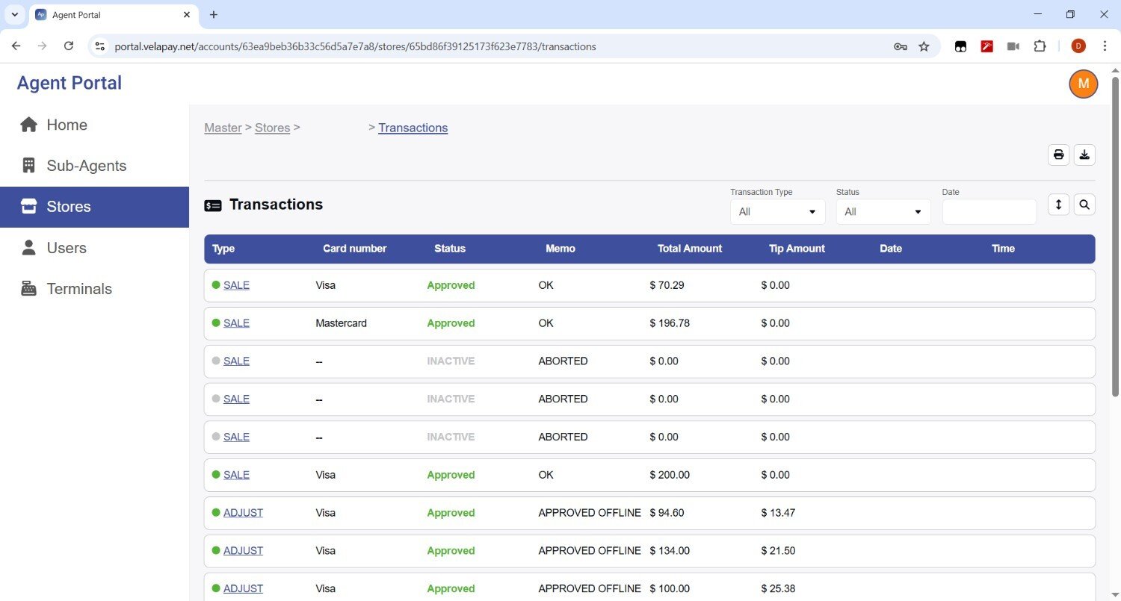Click the password key icon in address bar
Screen dimensions: 1121x601
(900, 46)
